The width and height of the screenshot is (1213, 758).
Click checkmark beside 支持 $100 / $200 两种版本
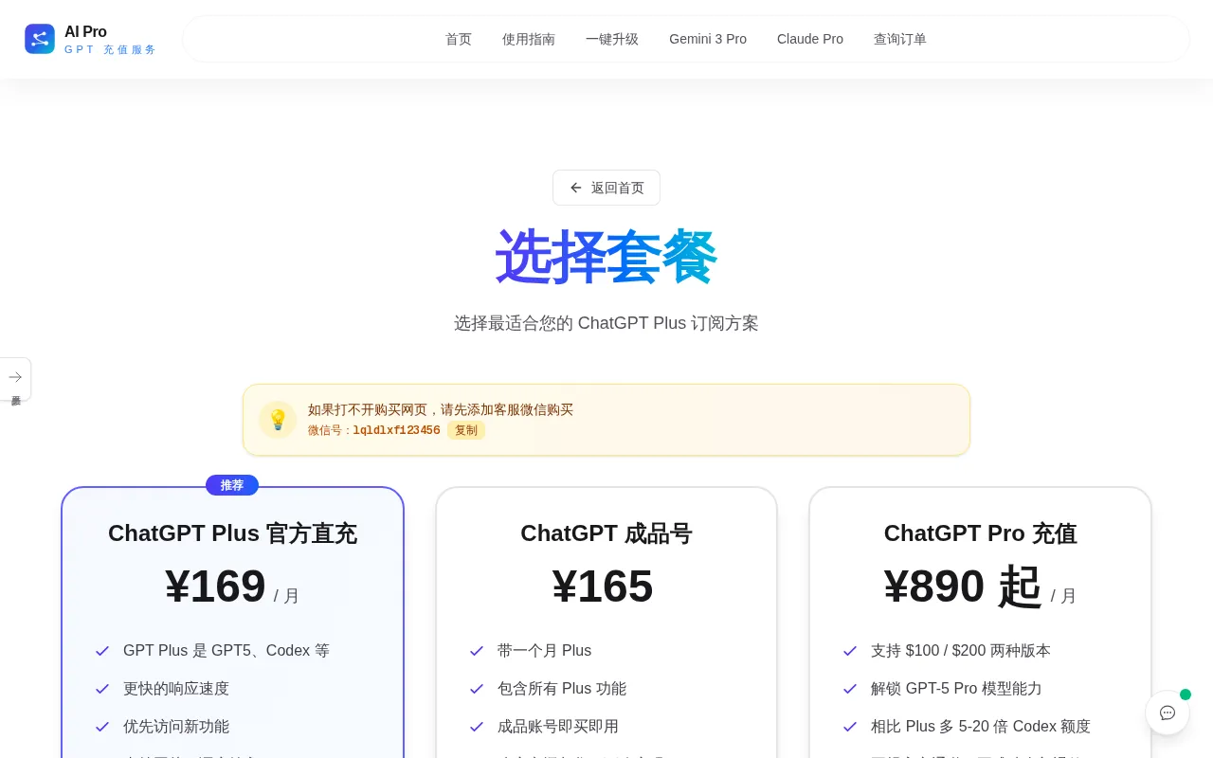coord(850,651)
